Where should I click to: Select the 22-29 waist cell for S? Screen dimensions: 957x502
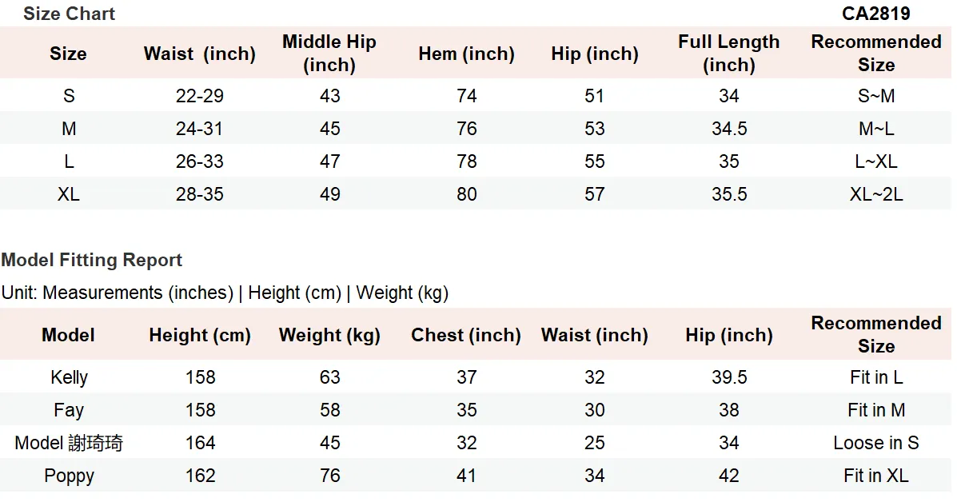(x=200, y=96)
